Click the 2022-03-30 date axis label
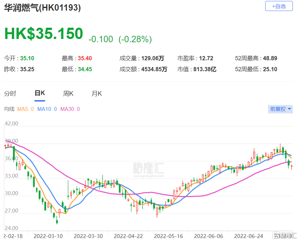Image resolution: width=299 pixels, height=241 pixels. pyautogui.click(x=88, y=236)
